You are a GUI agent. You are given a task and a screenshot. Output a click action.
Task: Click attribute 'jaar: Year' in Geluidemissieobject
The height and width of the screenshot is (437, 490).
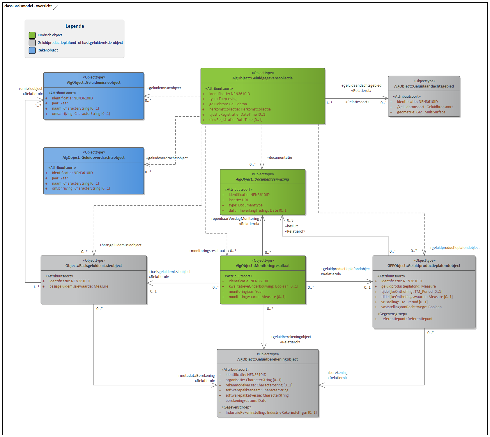coord(60,103)
